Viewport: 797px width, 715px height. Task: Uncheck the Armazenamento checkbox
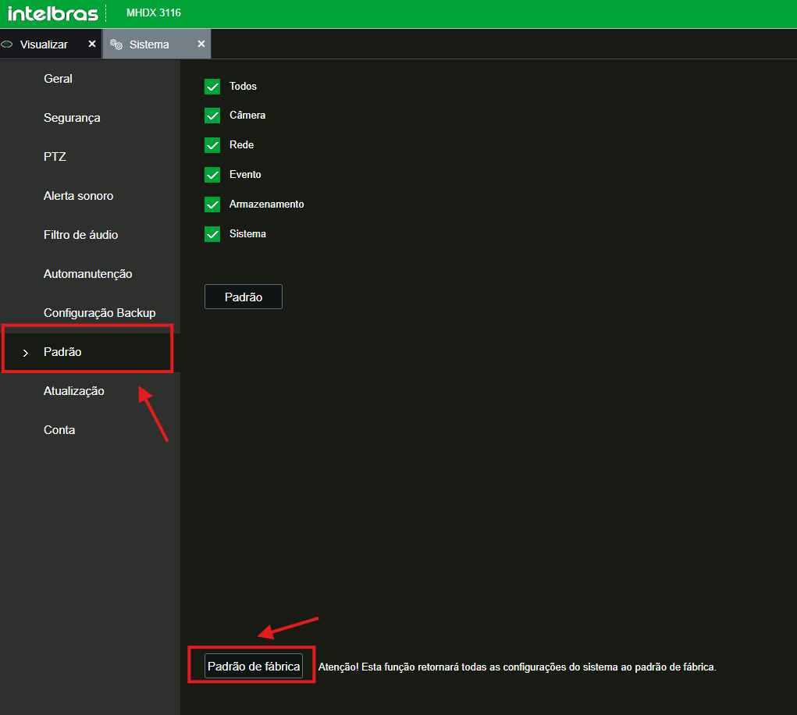tap(212, 205)
